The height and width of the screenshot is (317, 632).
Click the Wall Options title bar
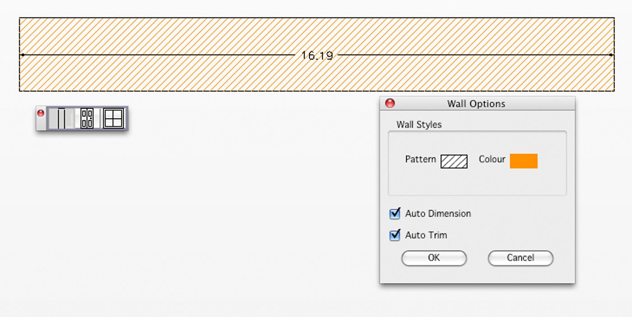(x=476, y=104)
